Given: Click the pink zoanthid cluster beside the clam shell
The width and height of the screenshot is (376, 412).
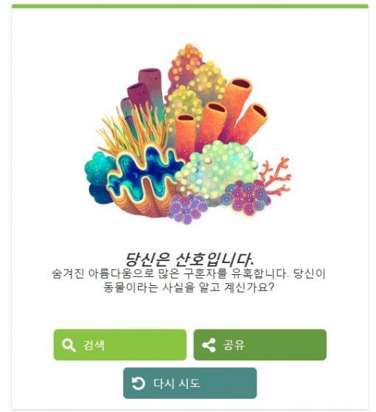Looking at the screenshot, I should (188, 209).
